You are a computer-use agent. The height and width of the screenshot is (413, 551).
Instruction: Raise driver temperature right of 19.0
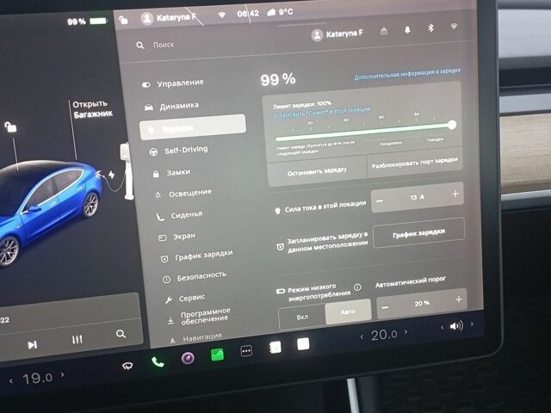pyautogui.click(x=63, y=375)
